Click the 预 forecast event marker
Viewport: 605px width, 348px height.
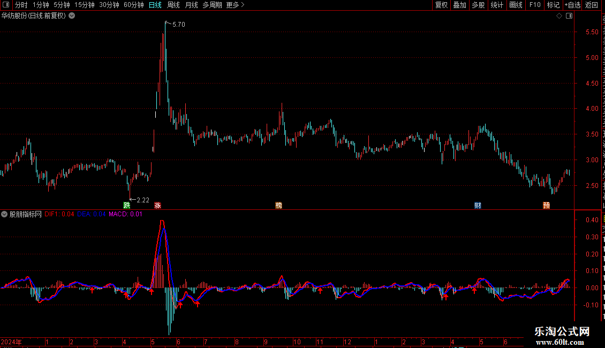click(x=546, y=205)
